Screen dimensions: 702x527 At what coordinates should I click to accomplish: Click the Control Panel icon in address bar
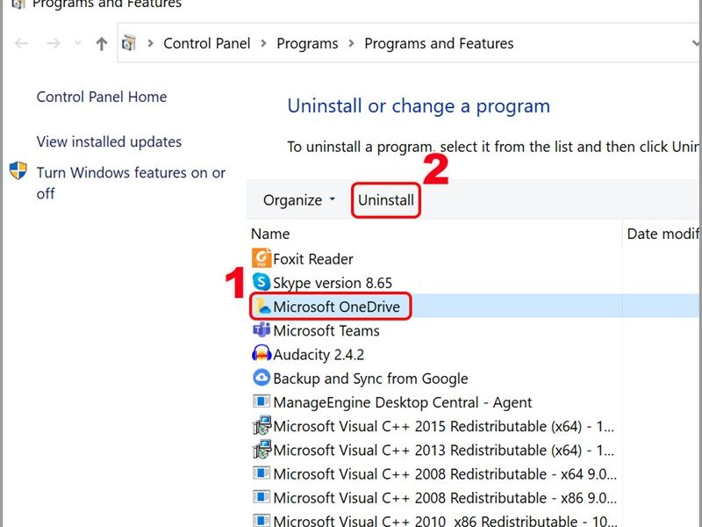(x=128, y=43)
